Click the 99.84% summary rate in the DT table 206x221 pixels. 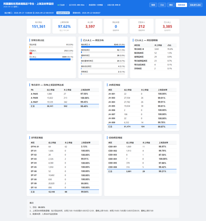click(x=85, y=192)
